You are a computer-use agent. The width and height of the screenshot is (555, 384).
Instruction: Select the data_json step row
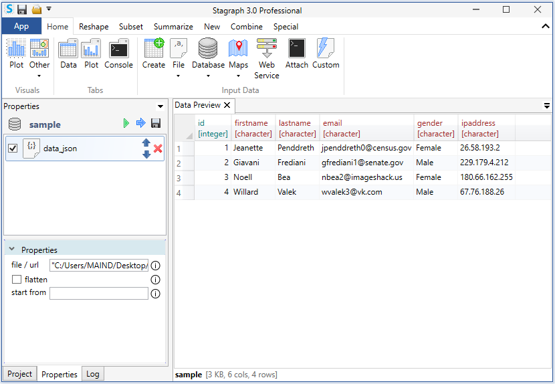(x=85, y=149)
